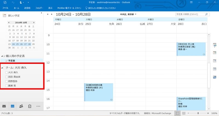
Task: Switch to reading view in status bar
Action: click(x=184, y=113)
